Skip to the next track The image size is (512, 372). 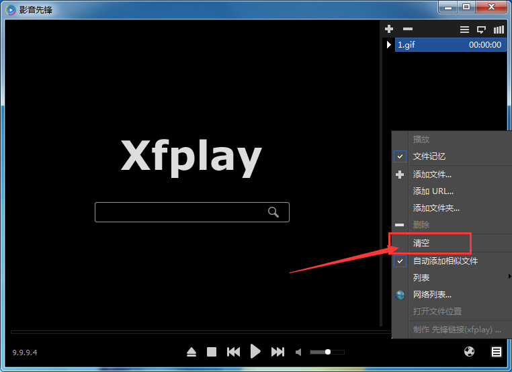[x=278, y=352]
